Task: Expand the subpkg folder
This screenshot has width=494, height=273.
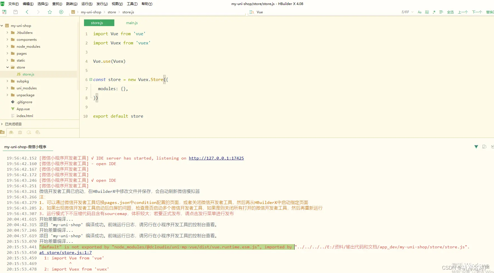Action: pos(8,81)
